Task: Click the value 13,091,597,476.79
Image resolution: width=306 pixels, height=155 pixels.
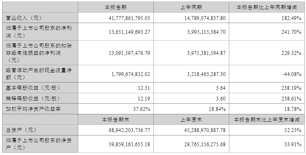Action: click(129, 53)
